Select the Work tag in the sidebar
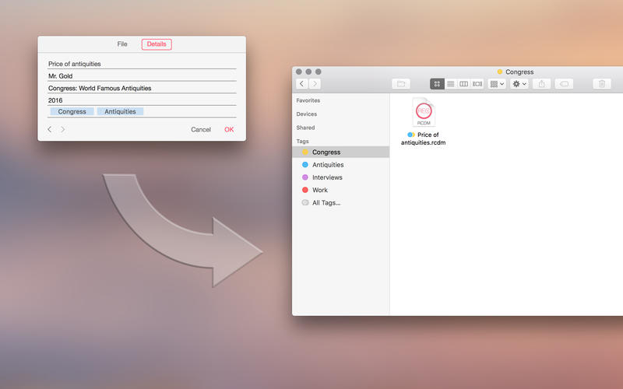Viewport: 623px width, 389px height. click(340, 190)
